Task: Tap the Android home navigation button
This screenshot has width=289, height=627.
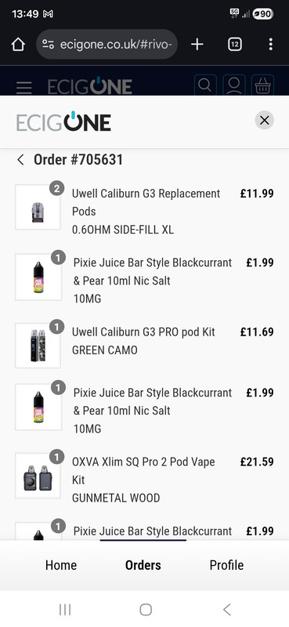Action: 146,610
